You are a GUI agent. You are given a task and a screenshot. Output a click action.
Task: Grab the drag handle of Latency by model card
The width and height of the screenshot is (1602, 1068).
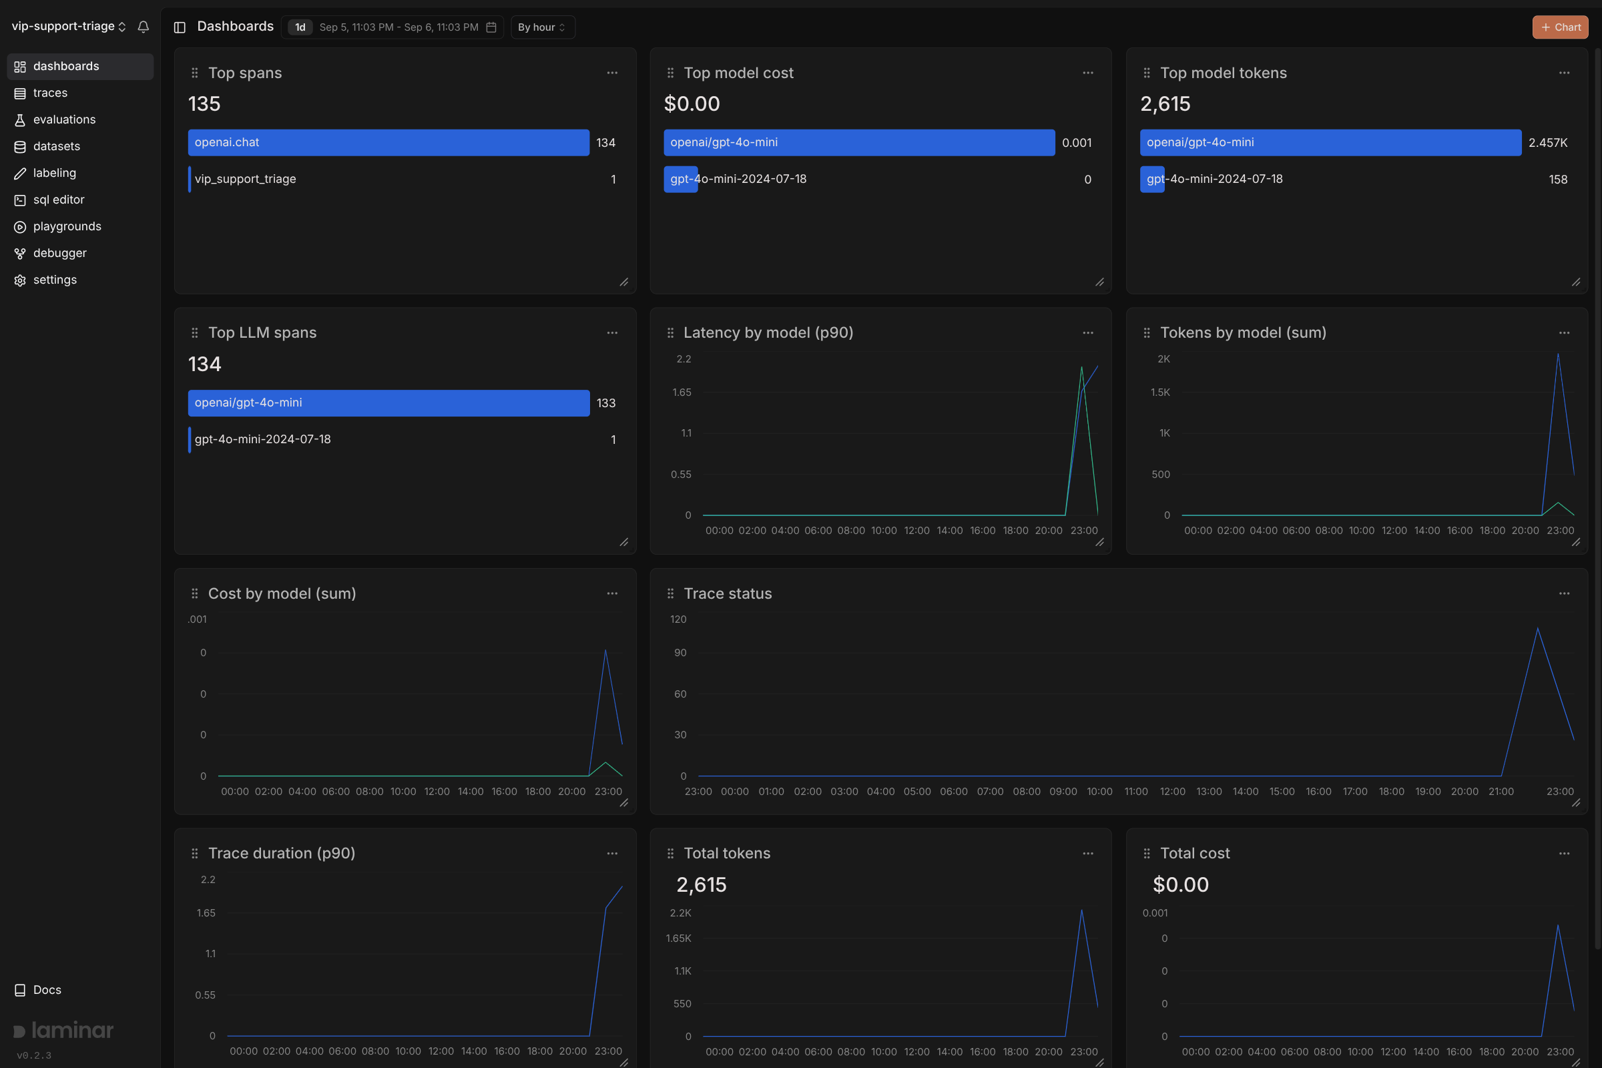click(x=670, y=333)
